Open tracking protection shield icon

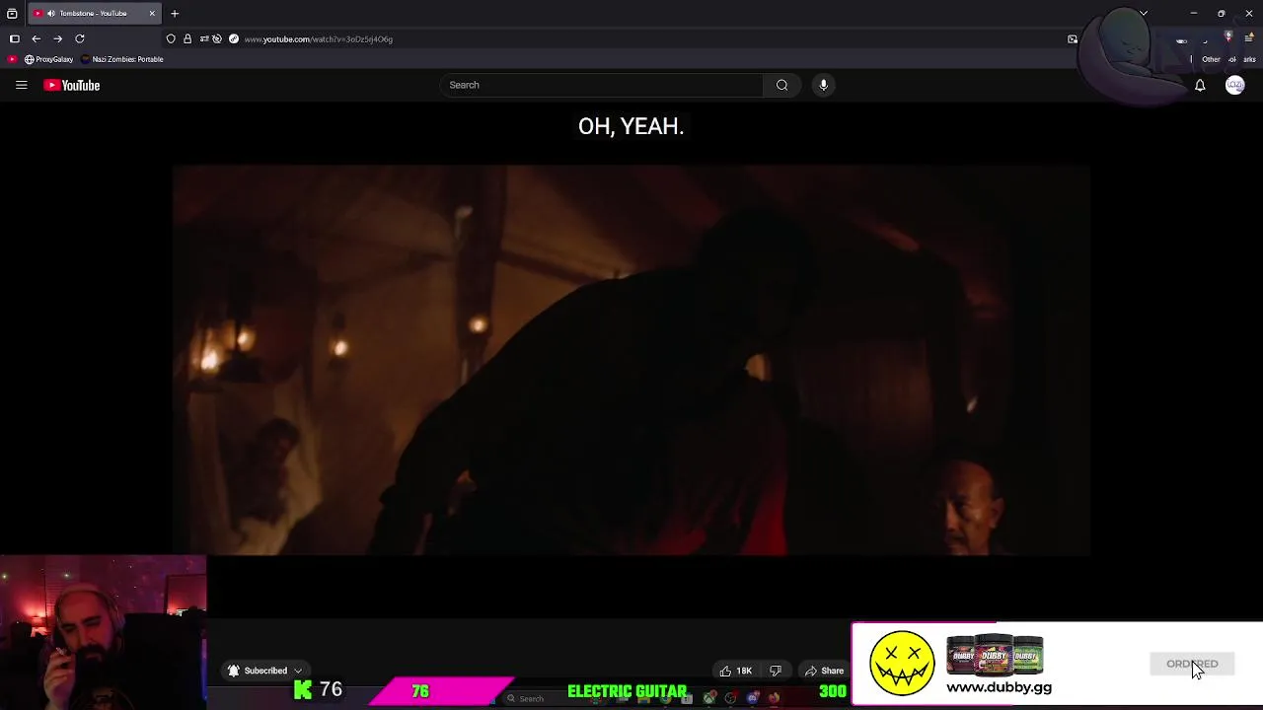click(x=171, y=38)
